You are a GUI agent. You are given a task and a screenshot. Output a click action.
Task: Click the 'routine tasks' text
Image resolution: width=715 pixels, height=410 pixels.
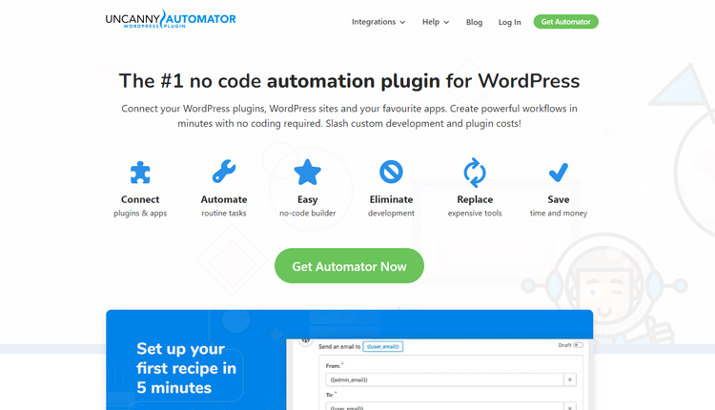click(x=224, y=213)
